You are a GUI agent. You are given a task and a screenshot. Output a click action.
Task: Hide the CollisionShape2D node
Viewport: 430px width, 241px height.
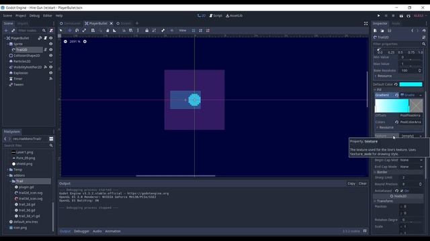tap(51, 56)
